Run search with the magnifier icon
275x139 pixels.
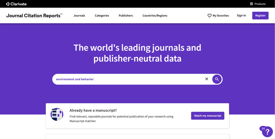point(217,79)
